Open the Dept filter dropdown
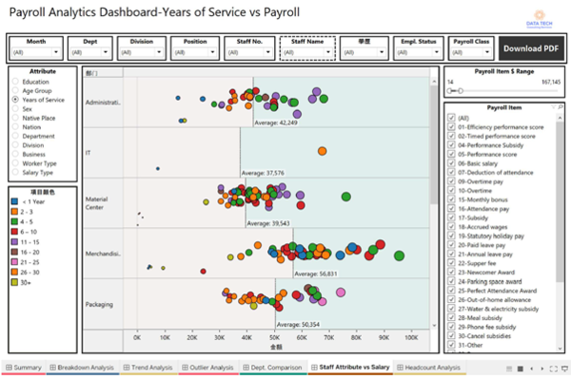The image size is (571, 378). (90, 52)
